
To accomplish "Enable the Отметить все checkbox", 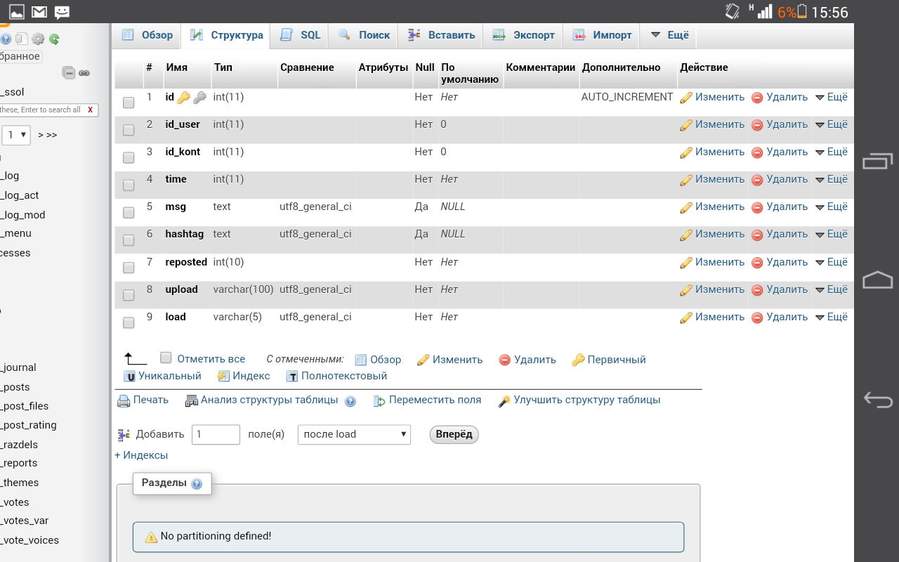I will click(x=166, y=358).
